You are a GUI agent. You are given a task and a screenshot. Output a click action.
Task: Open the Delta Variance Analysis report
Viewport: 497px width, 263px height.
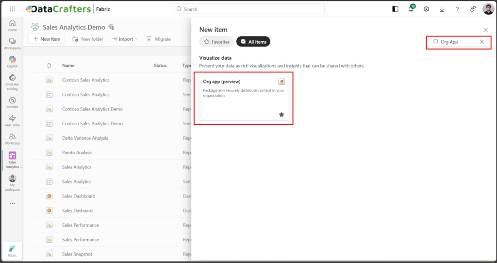[85, 138]
